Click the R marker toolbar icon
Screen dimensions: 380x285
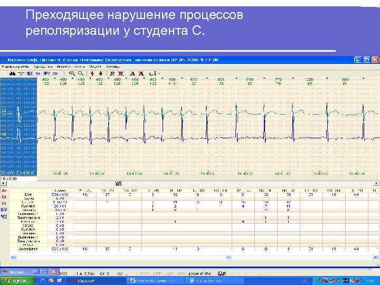point(112,73)
